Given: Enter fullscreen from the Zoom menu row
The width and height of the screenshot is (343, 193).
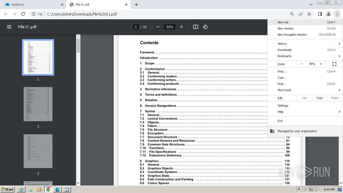Looking at the screenshot, I should (334, 64).
